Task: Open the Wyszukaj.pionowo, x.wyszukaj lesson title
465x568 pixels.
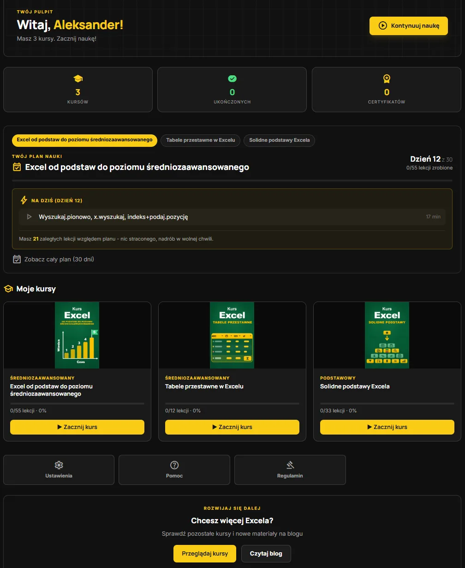Action: coord(113,217)
